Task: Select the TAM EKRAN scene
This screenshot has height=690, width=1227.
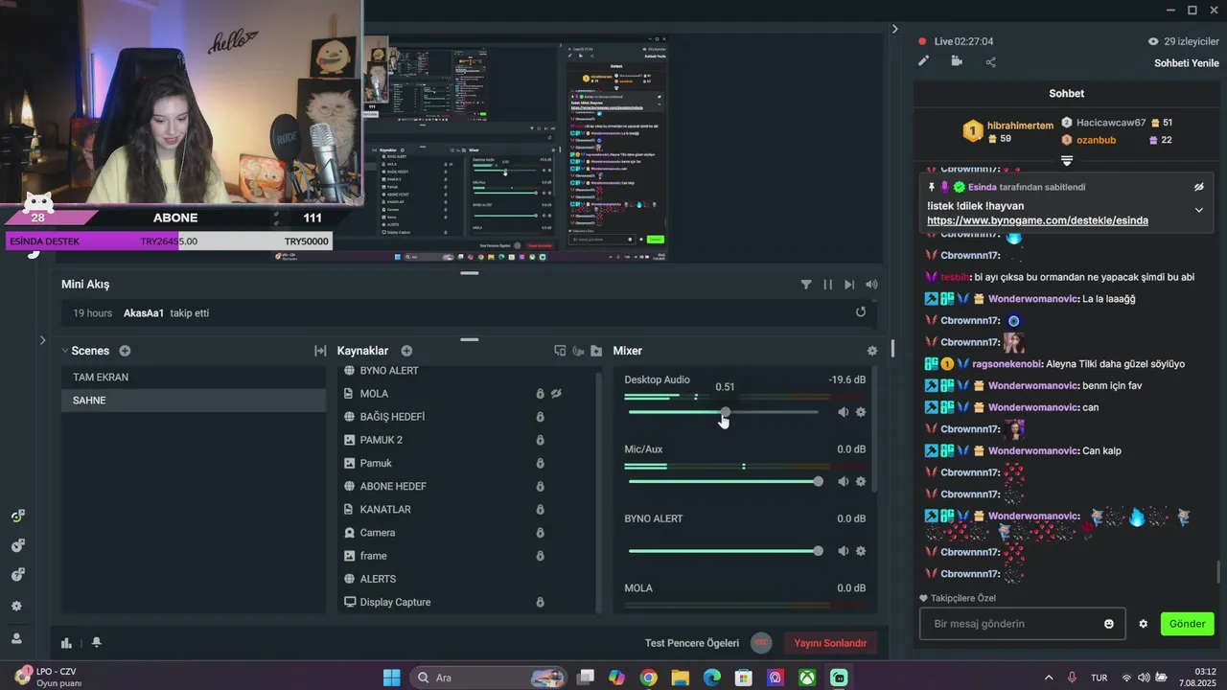Action: click(194, 378)
